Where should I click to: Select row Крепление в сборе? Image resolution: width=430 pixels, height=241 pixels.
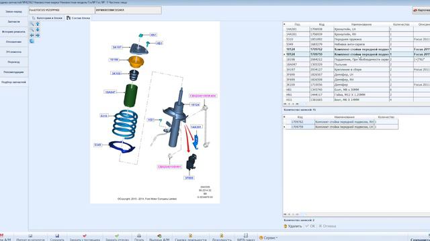click(x=357, y=70)
